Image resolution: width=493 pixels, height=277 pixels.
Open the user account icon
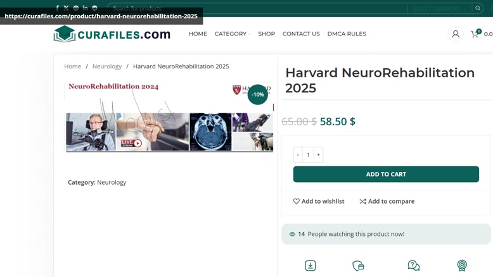(455, 34)
